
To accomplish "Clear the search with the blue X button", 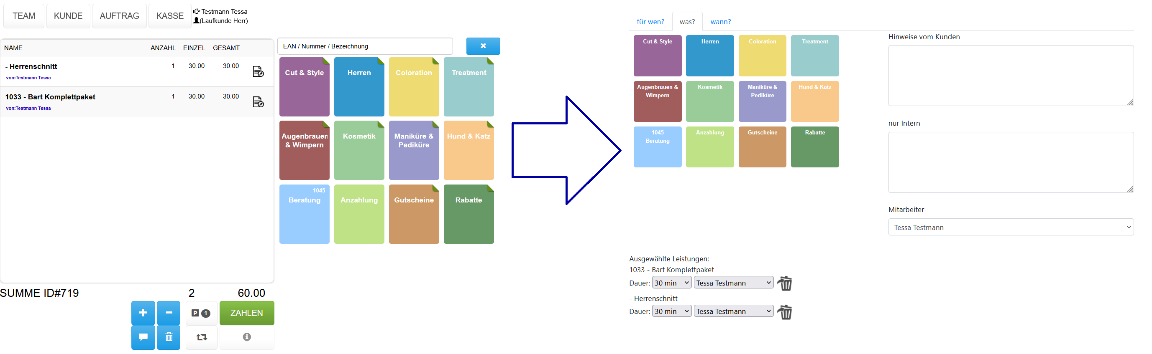I will coord(483,46).
